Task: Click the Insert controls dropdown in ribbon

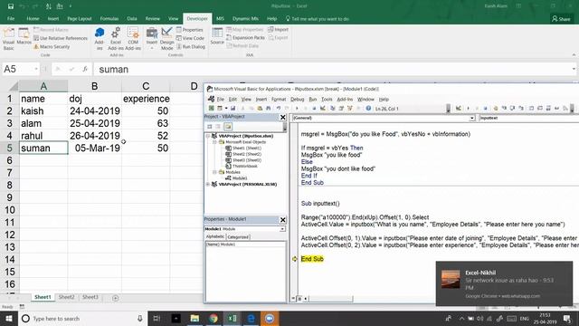Action: click(152, 38)
